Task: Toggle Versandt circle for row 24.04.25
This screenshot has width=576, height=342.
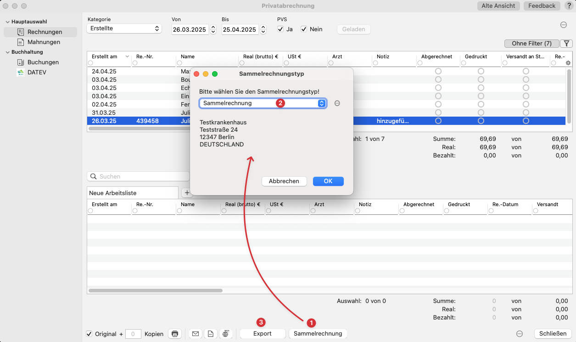Action: pyautogui.click(x=526, y=71)
